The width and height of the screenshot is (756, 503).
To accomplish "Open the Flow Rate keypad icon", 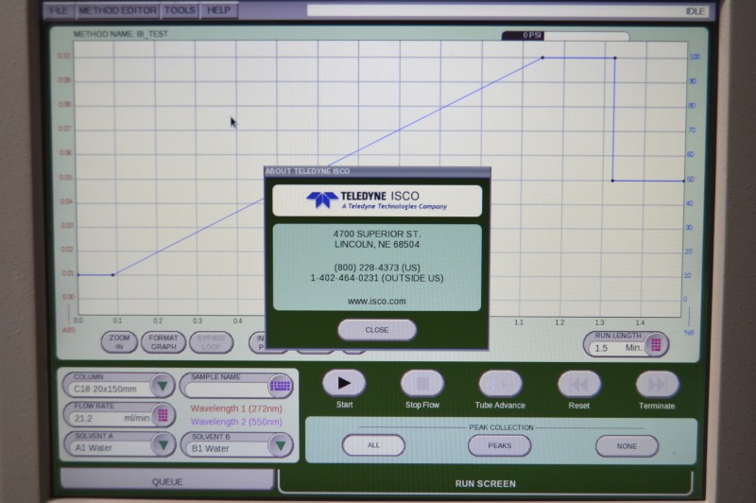I will [x=163, y=416].
